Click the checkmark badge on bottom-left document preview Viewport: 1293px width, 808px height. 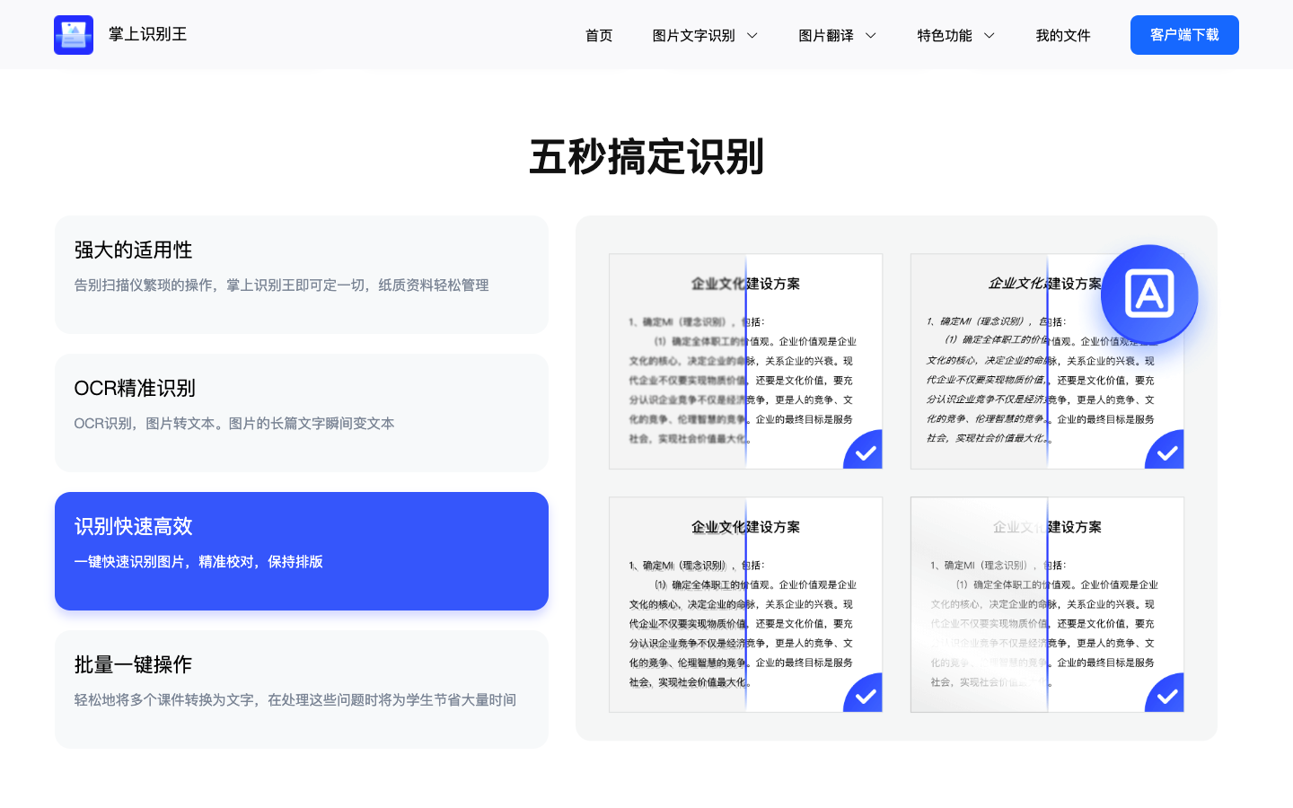(863, 693)
